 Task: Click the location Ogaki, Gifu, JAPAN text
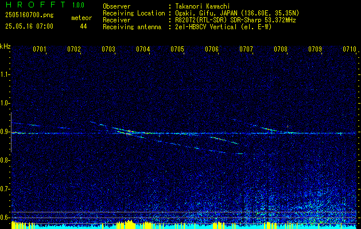[237, 13]
